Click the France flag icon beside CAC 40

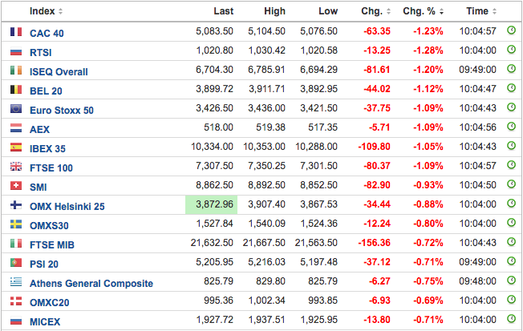[x=15, y=32]
